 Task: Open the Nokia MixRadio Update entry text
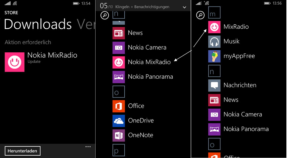pyautogui.click(x=52, y=58)
